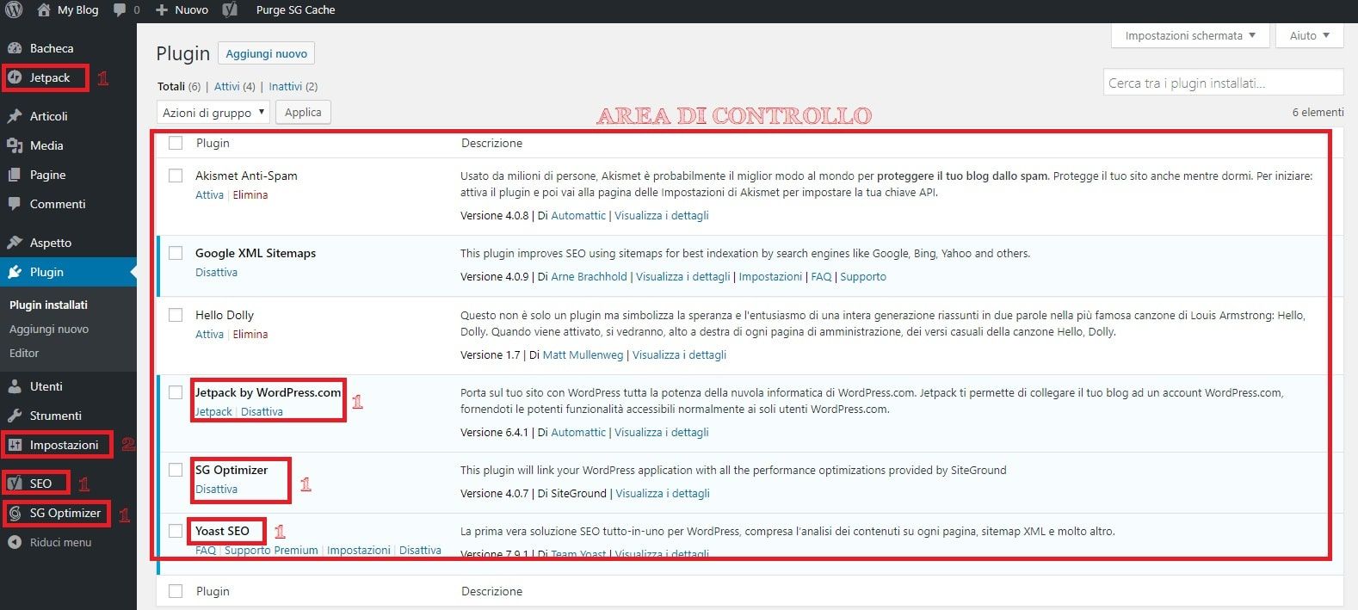The height and width of the screenshot is (610, 1358).
Task: Click the Plugin column header
Action: (213, 143)
